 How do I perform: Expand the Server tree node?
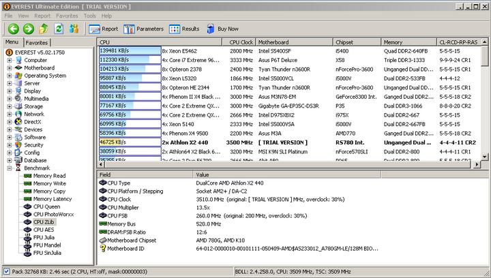10,83
